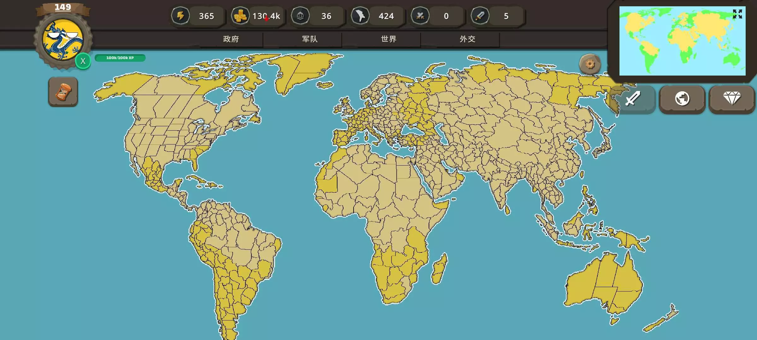Select the sword attack mode button

pyautogui.click(x=633, y=99)
